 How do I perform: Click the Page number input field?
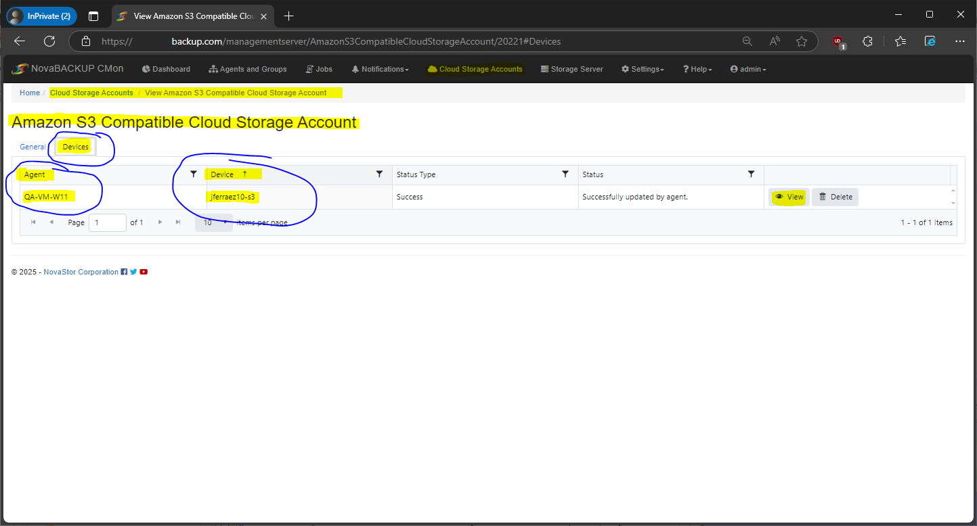(108, 222)
